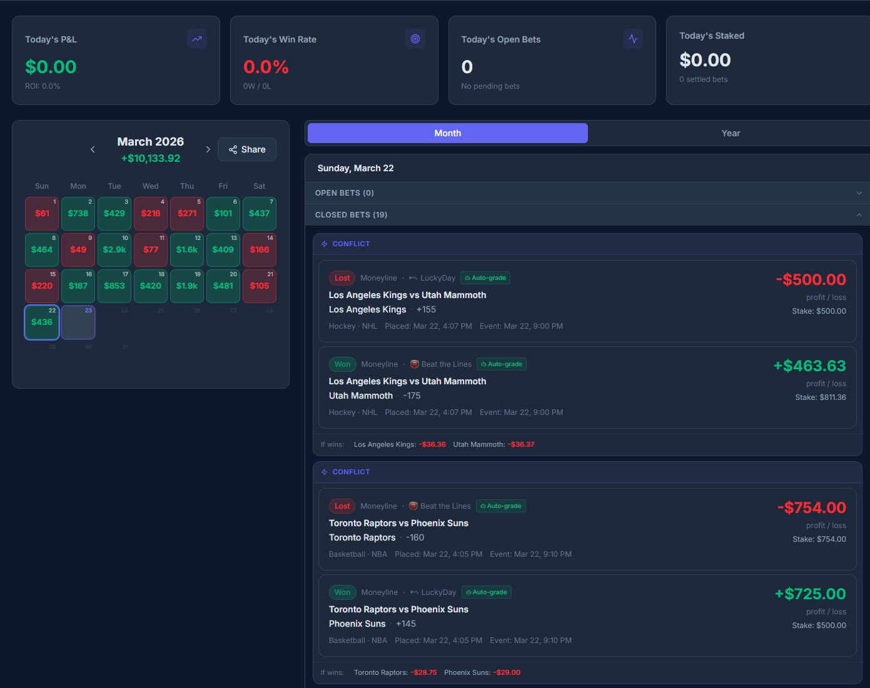
Task: Click the Share button
Action: click(x=247, y=149)
